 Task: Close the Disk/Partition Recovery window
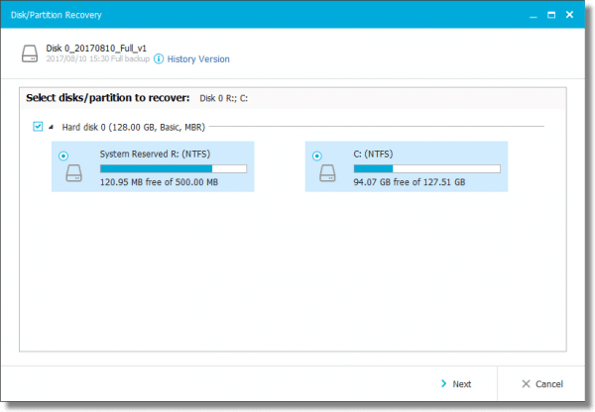click(x=569, y=15)
